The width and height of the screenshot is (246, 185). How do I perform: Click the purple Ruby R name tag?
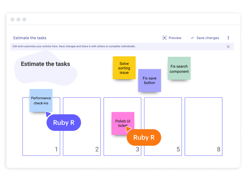pyautogui.click(x=64, y=122)
